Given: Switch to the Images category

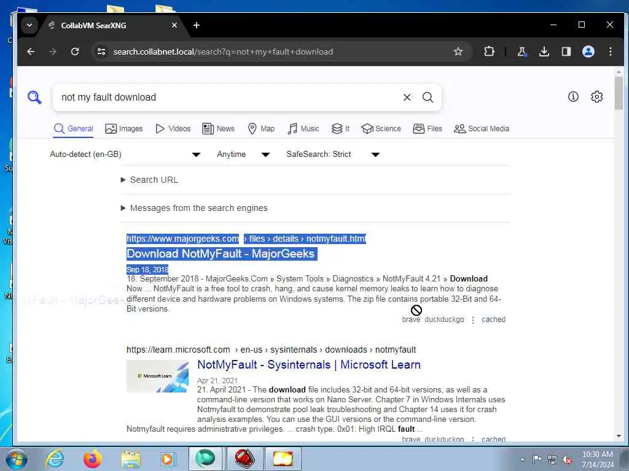Looking at the screenshot, I should 124,129.
